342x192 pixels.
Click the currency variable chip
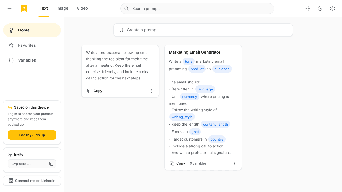(x=190, y=97)
